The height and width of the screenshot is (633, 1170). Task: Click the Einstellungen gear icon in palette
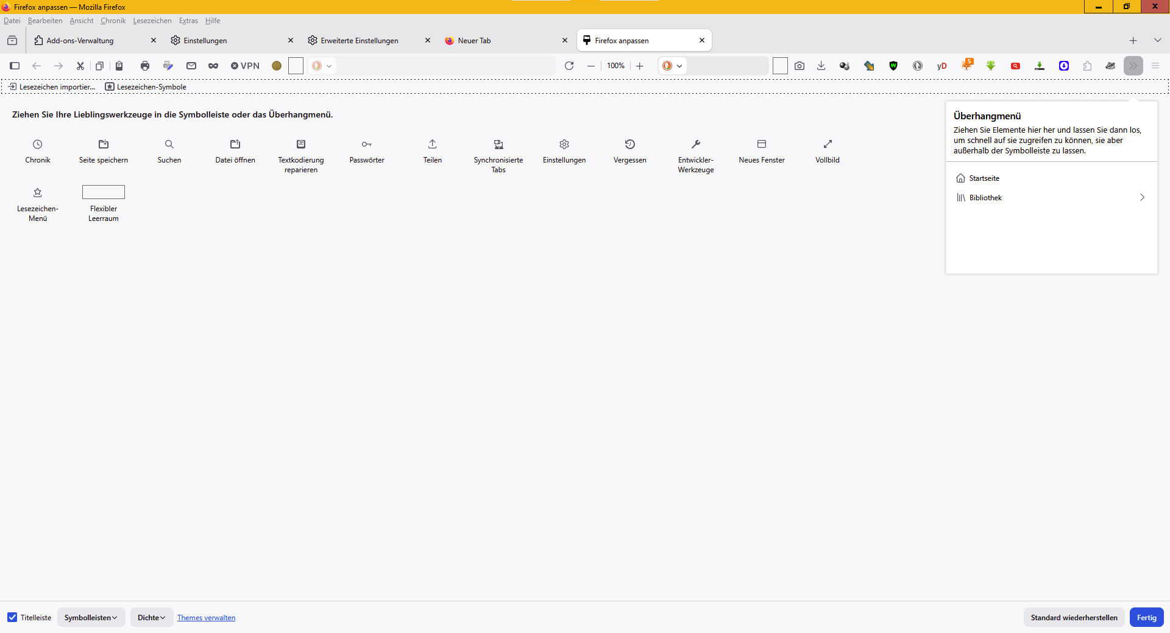(564, 144)
